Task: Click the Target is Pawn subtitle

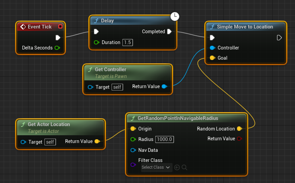Action: click(x=111, y=76)
